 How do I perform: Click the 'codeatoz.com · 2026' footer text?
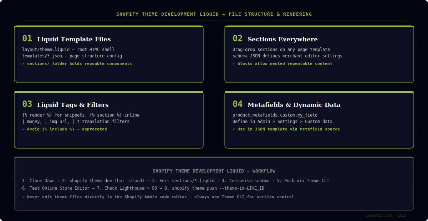(x=386, y=215)
